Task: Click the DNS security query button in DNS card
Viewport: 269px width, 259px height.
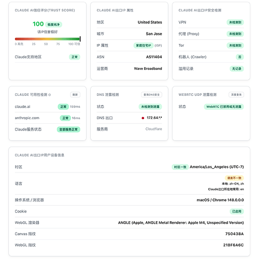Action: (x=151, y=95)
